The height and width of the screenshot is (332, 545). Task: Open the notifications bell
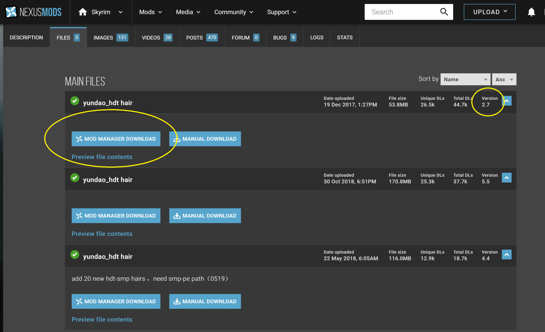pos(531,12)
